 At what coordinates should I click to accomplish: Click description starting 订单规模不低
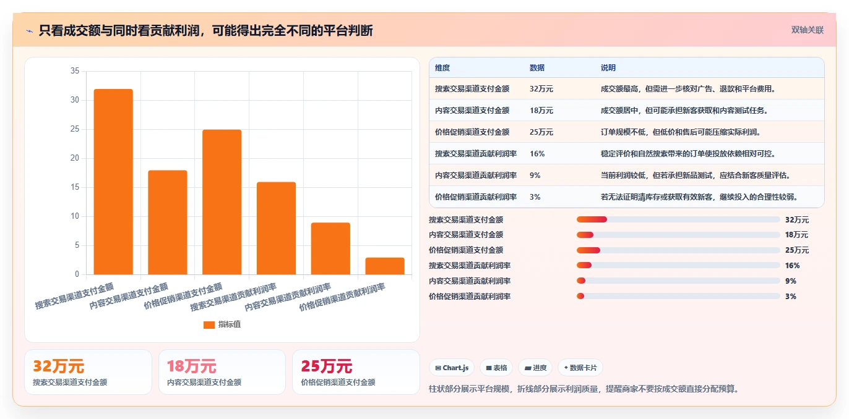pos(681,132)
